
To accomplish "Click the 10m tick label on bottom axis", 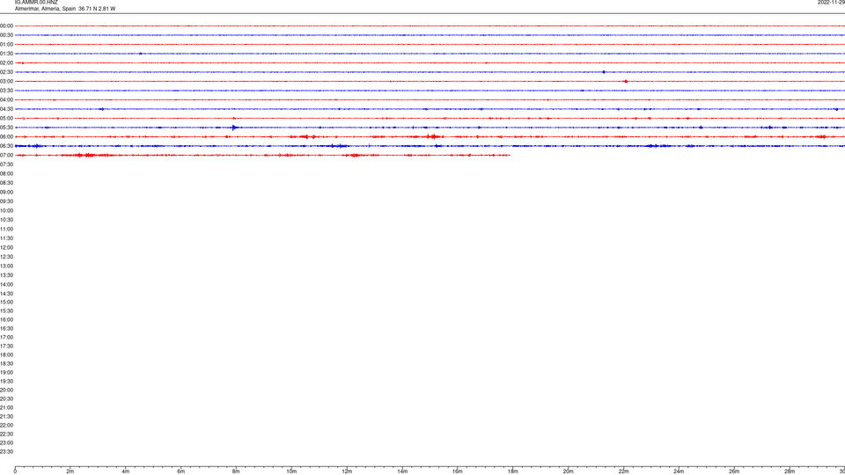I will coord(291,471).
